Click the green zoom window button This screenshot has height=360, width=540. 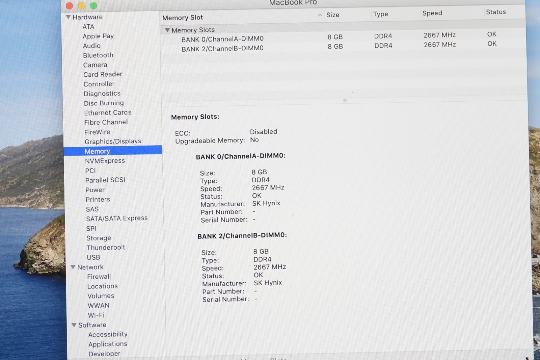[93, 5]
